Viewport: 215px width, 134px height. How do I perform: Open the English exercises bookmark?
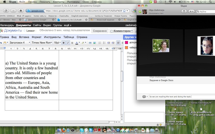tap(82, 16)
